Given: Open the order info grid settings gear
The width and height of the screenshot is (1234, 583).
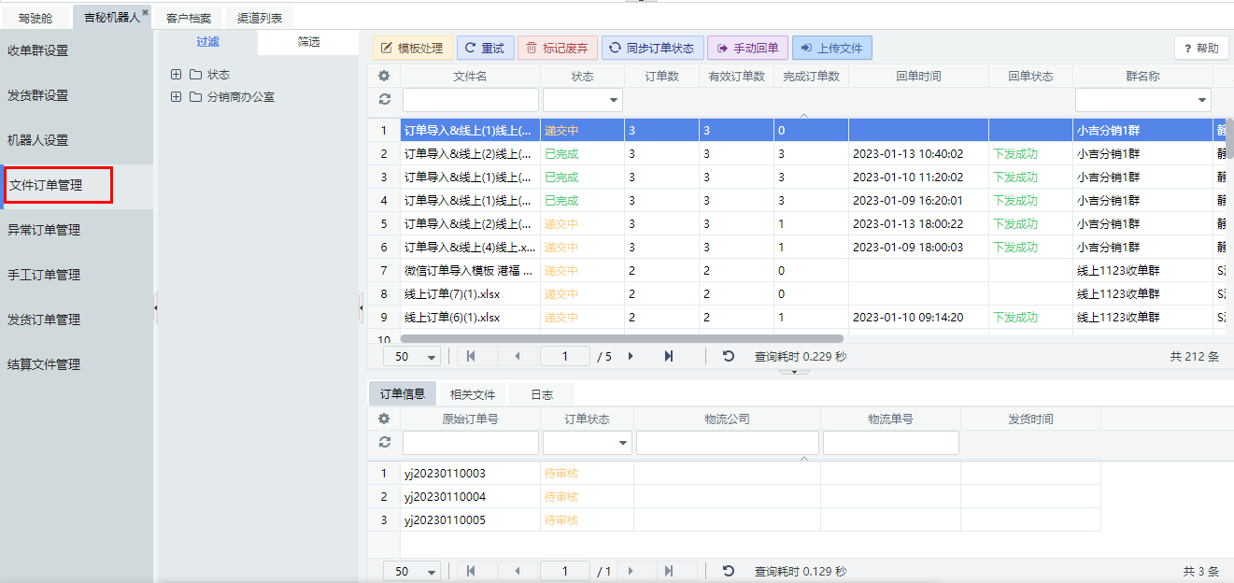Looking at the screenshot, I should coord(384,419).
